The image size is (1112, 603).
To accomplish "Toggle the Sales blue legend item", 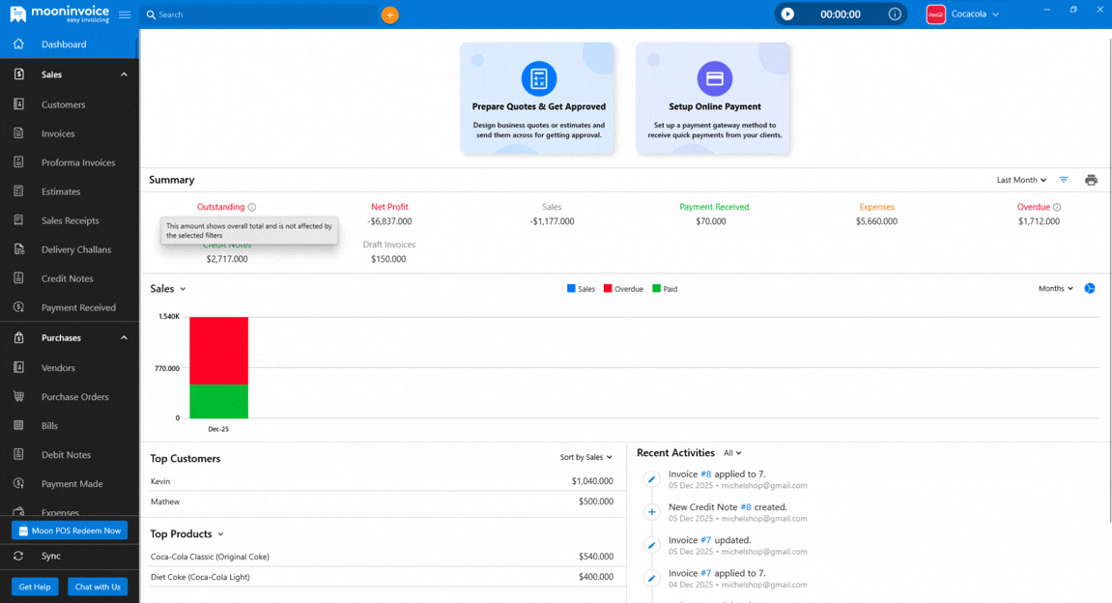I will pos(581,289).
